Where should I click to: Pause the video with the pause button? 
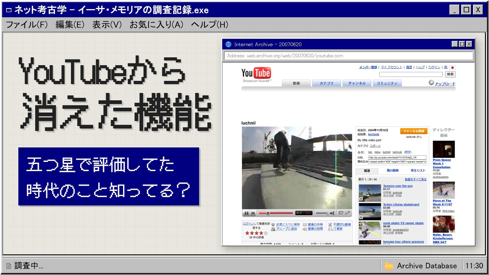246,213
